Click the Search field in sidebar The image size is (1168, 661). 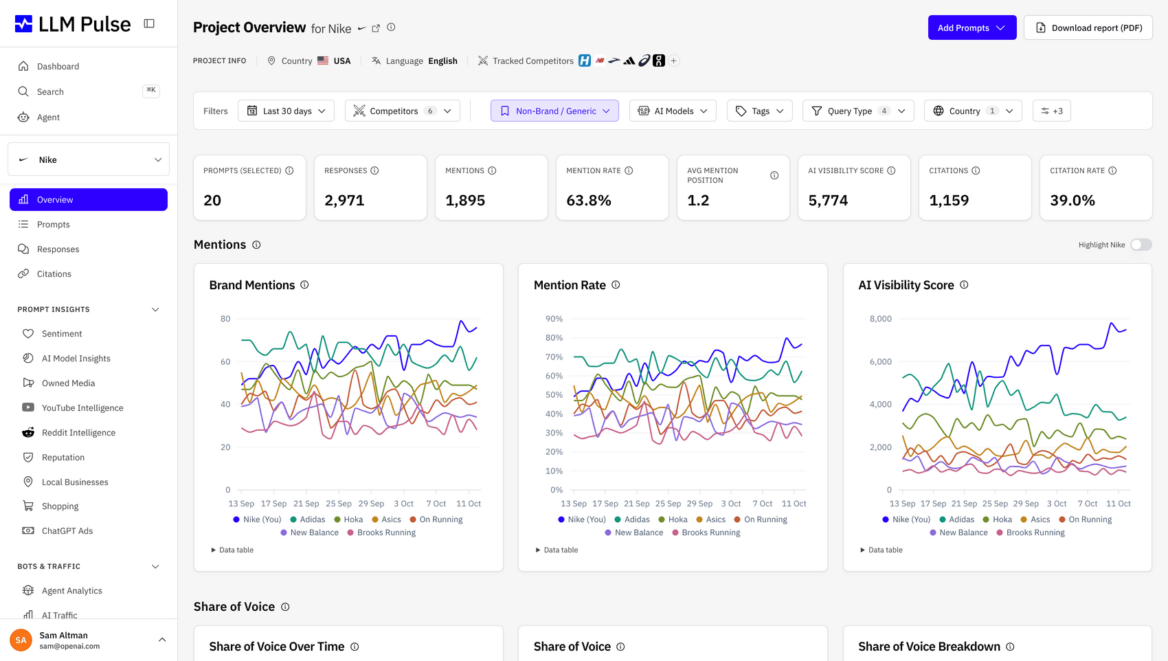[89, 92]
